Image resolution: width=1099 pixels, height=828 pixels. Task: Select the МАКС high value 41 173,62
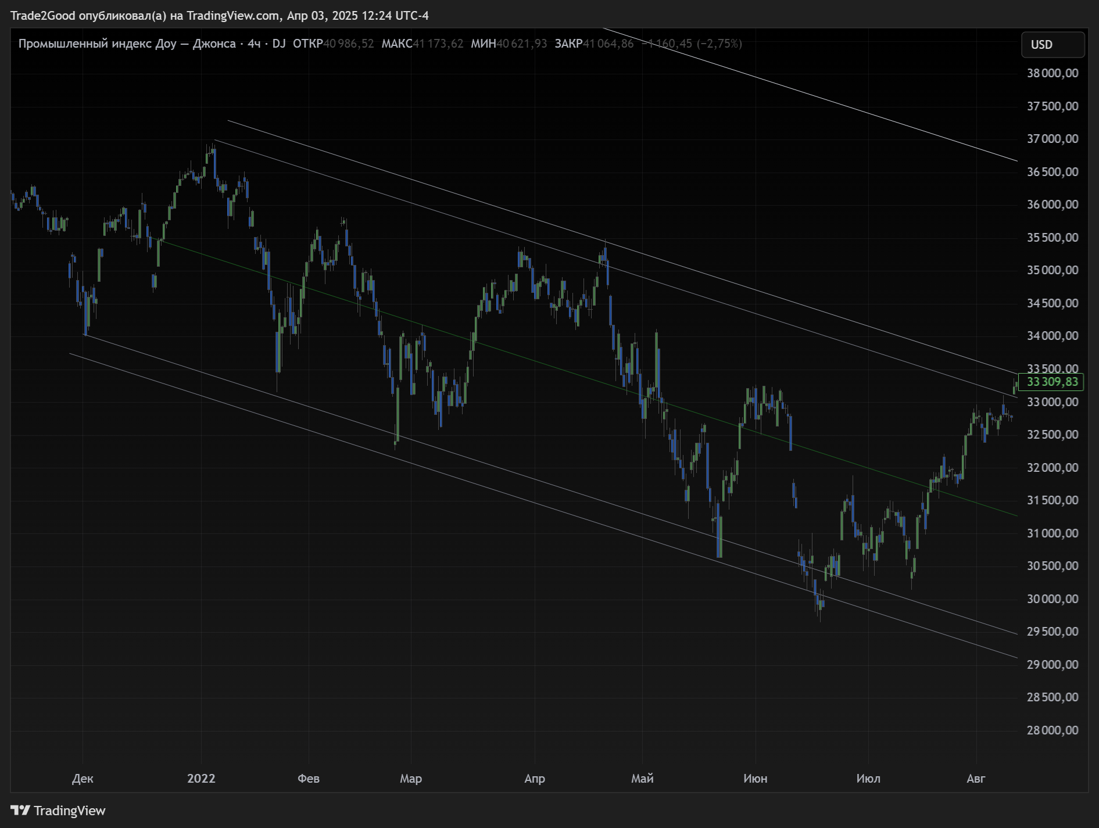(x=438, y=44)
